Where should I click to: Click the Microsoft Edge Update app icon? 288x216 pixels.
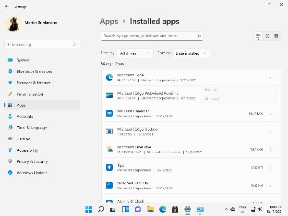109,132
